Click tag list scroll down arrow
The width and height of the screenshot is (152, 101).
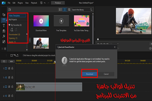(x=27, y=50)
